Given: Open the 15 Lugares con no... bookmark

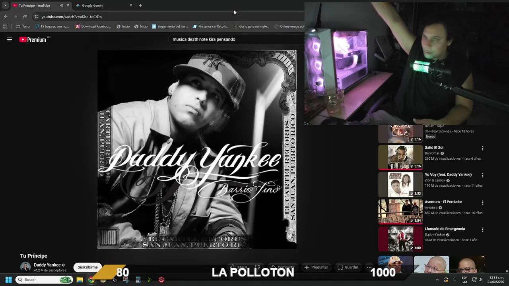Looking at the screenshot, I should (52, 27).
